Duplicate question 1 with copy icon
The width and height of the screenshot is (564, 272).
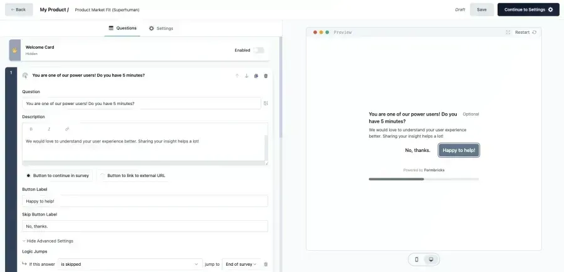[256, 76]
